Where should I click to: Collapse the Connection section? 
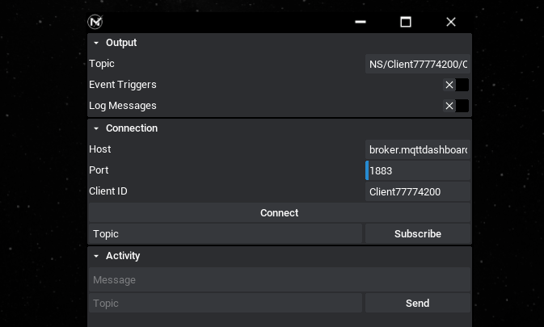tap(96, 128)
